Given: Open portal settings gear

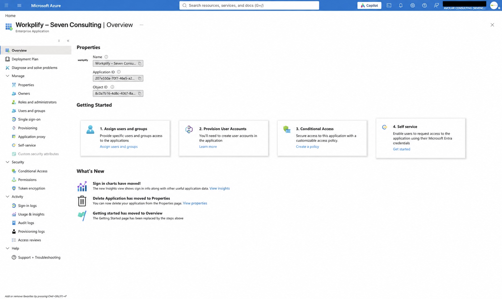Looking at the screenshot, I should (412, 6).
